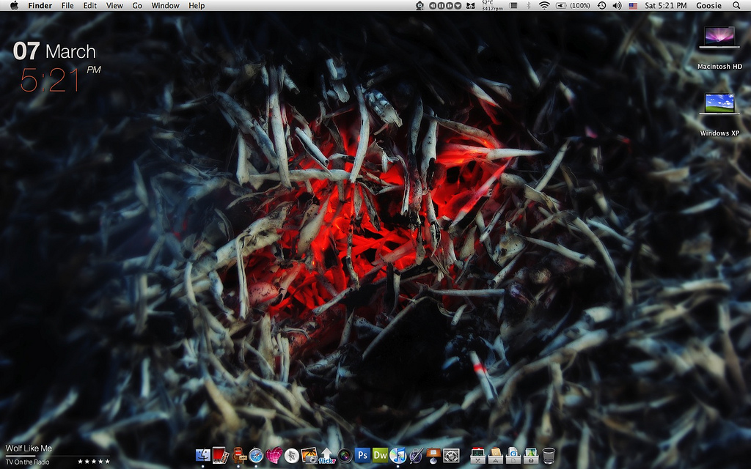Launch iPhoto from the dock
The image size is (751, 469).
309,455
